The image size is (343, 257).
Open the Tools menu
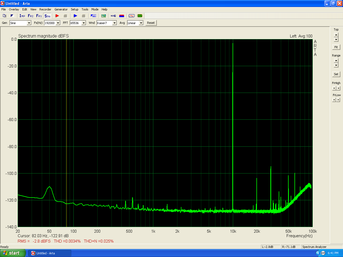(x=85, y=9)
